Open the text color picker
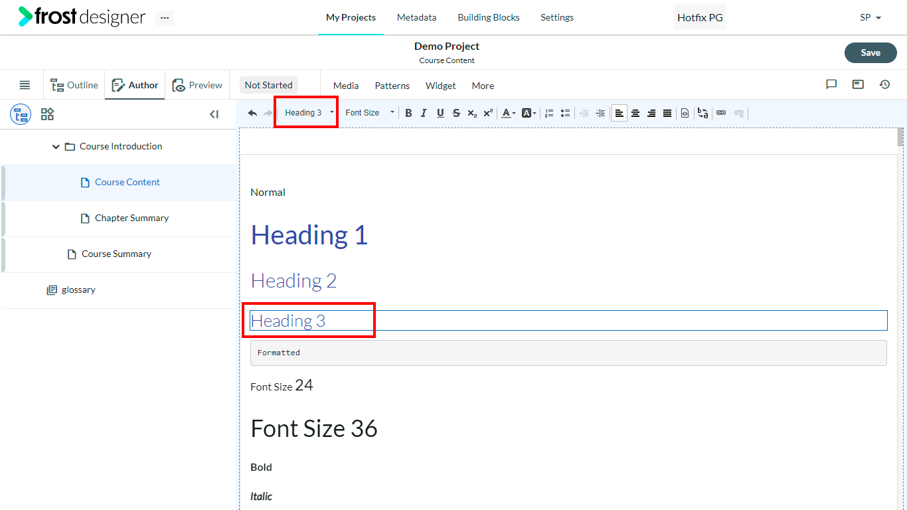The image size is (907, 510). (509, 113)
